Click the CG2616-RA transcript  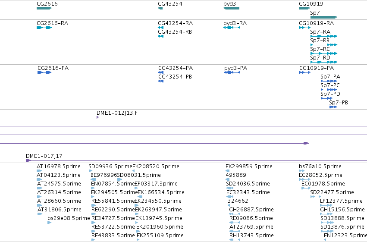coord(44,28)
